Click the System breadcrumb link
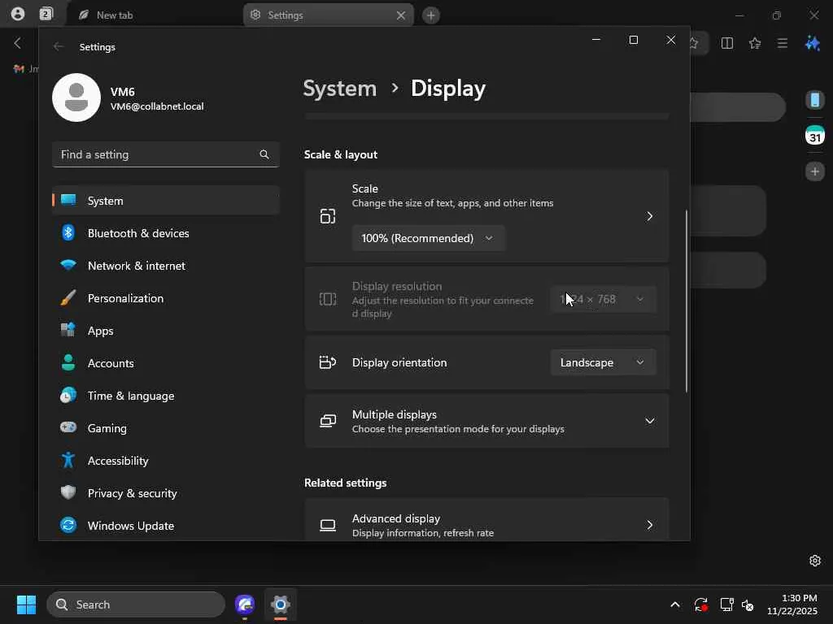 click(339, 89)
